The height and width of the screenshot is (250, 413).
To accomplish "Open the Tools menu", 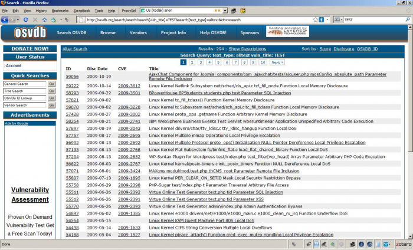I will [x=99, y=11].
